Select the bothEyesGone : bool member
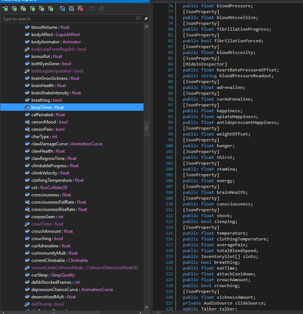The image size is (303, 314). (51, 64)
